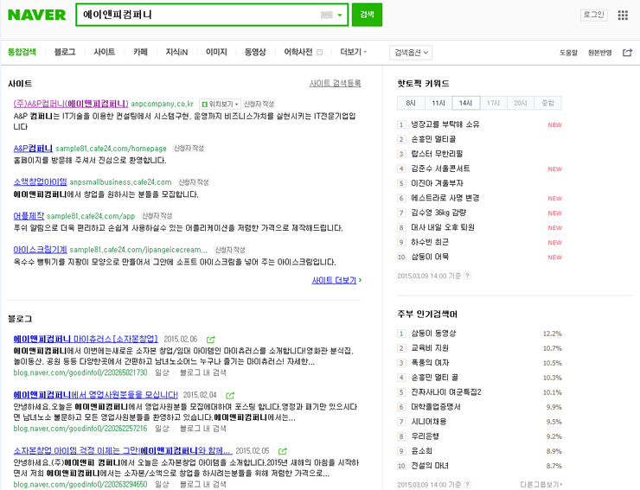Click the share icon in the top bar
640x490 pixels.
click(x=627, y=52)
